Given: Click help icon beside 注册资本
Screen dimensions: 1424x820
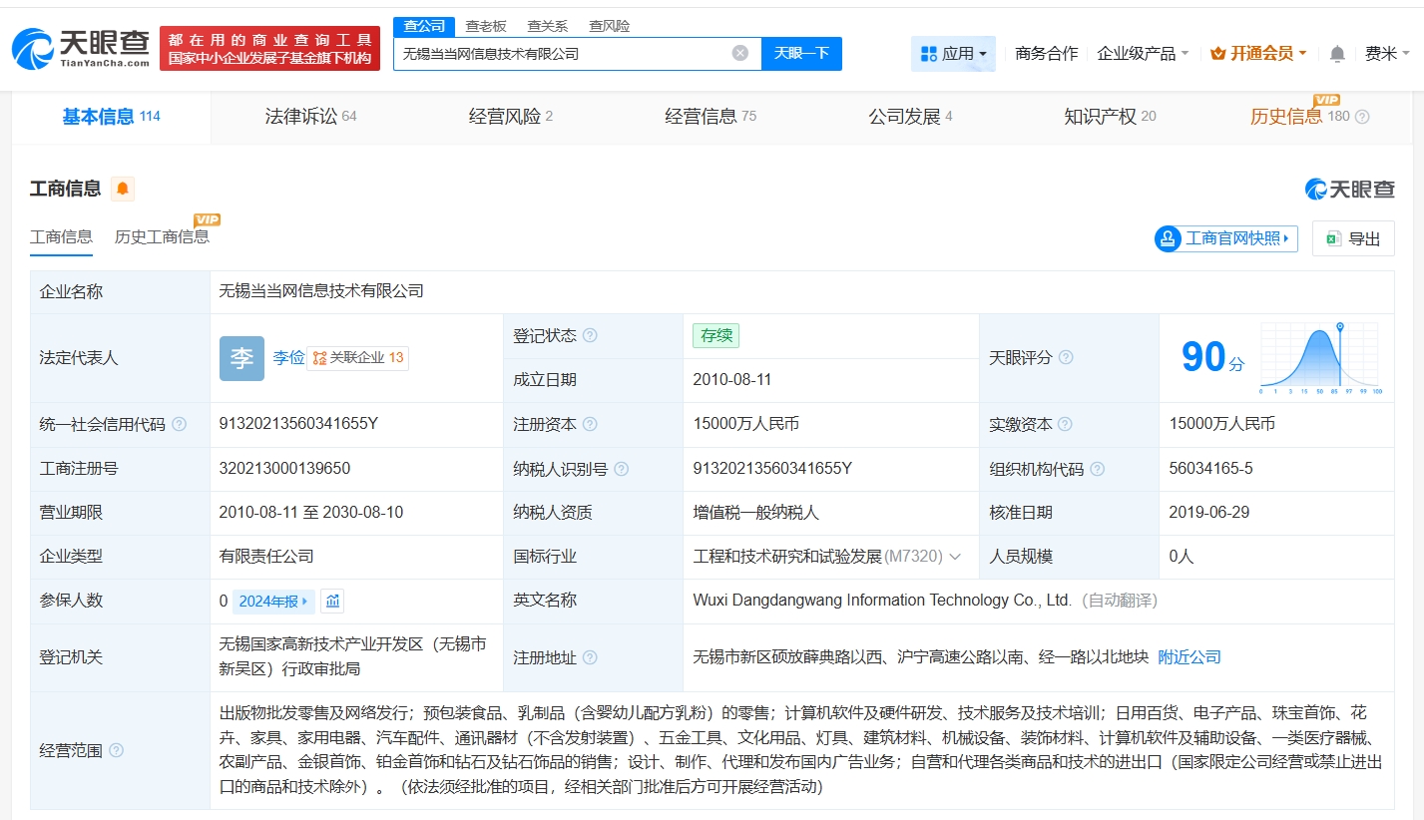Looking at the screenshot, I should (590, 424).
